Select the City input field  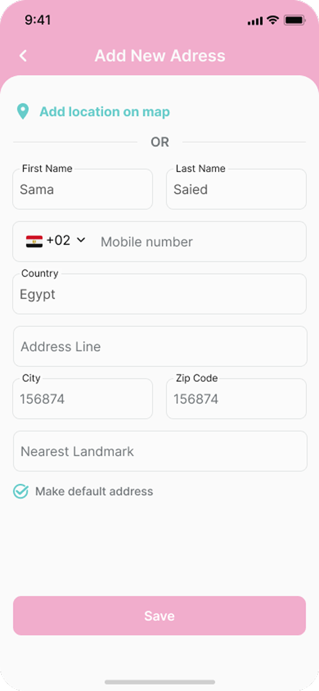pos(82,398)
